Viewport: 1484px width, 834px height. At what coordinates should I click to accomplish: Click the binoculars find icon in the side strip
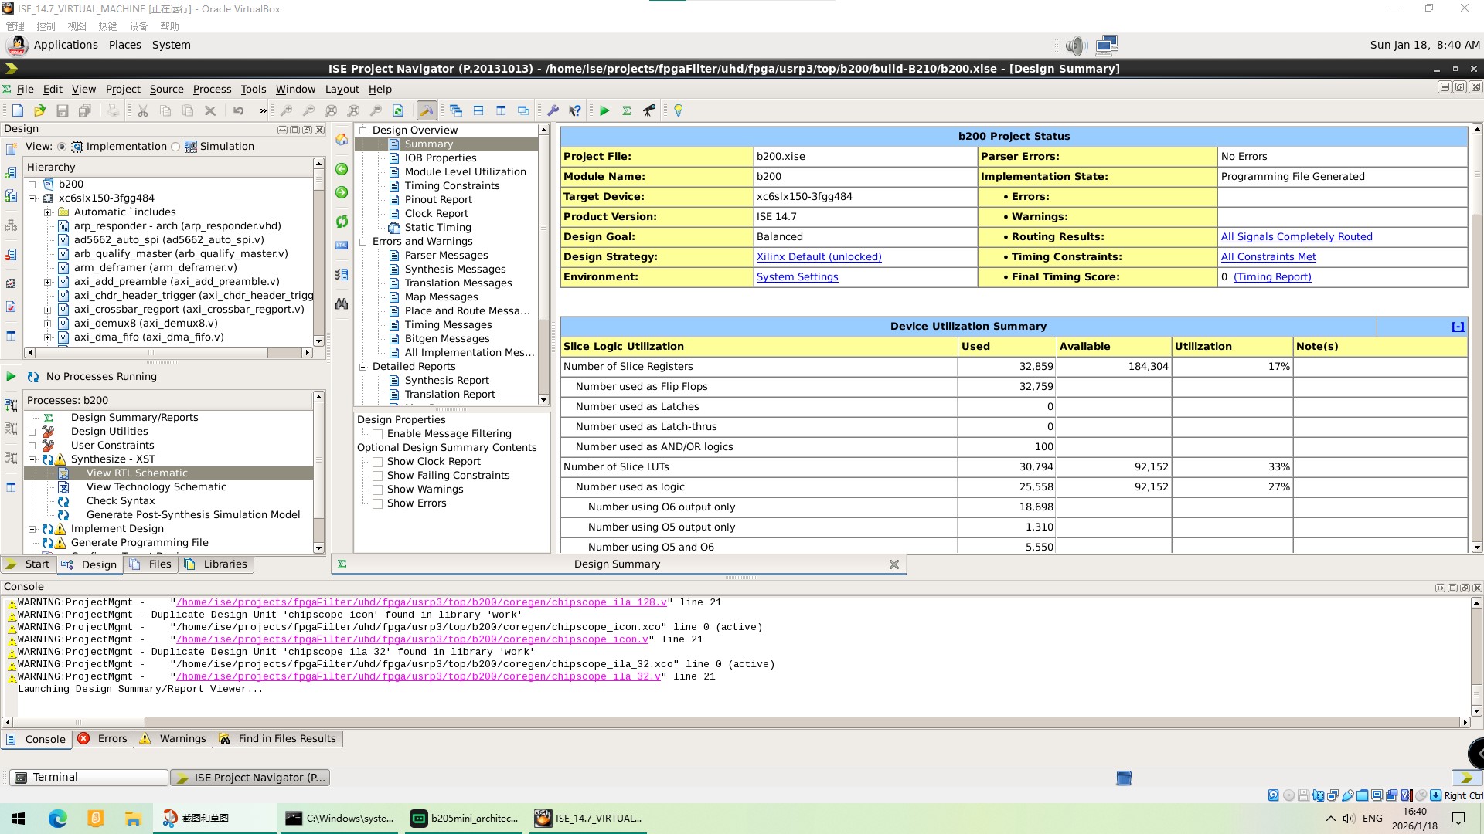[342, 303]
